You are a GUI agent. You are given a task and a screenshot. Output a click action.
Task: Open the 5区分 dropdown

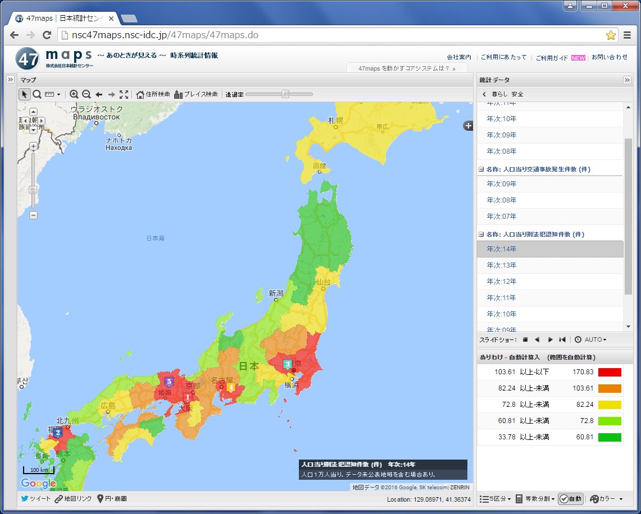[495, 498]
